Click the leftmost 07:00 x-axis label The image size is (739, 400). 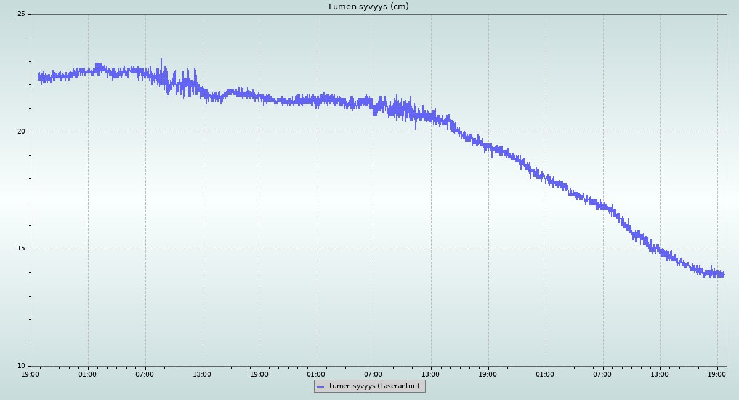point(145,374)
